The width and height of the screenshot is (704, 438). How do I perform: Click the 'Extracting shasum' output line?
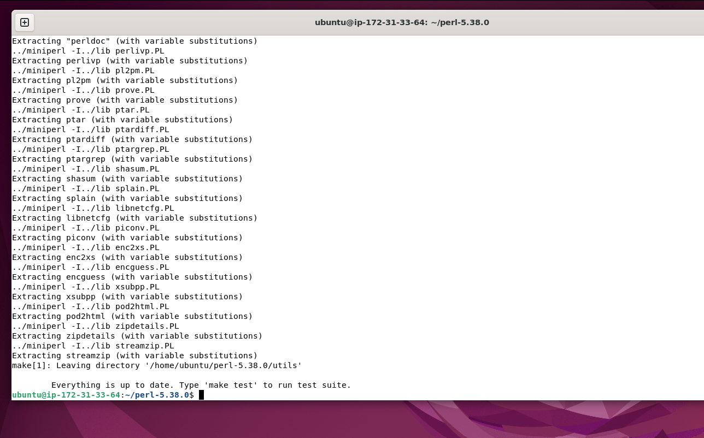click(x=127, y=179)
